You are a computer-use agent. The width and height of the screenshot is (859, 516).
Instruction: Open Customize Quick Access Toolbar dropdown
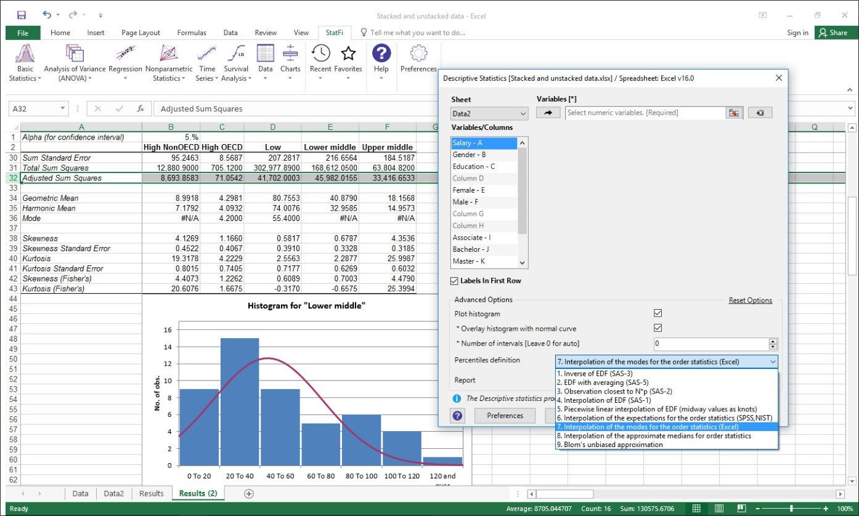point(100,15)
